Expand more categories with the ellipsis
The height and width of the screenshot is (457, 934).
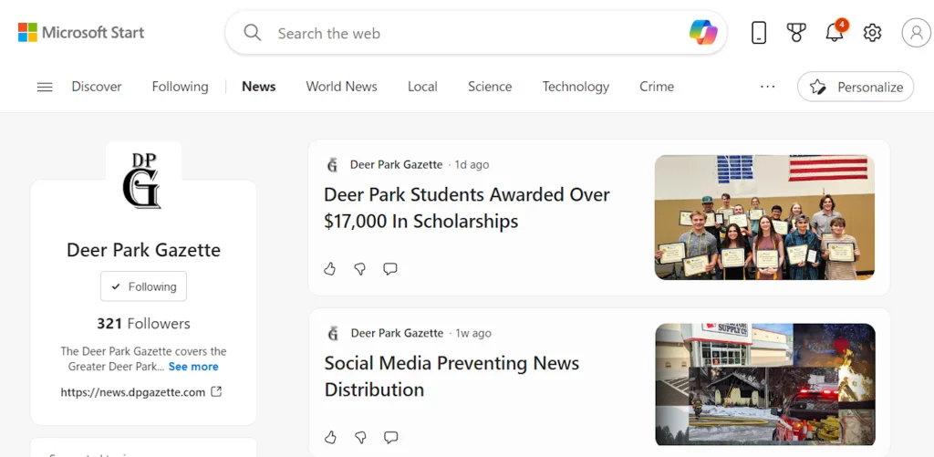pyautogui.click(x=767, y=87)
